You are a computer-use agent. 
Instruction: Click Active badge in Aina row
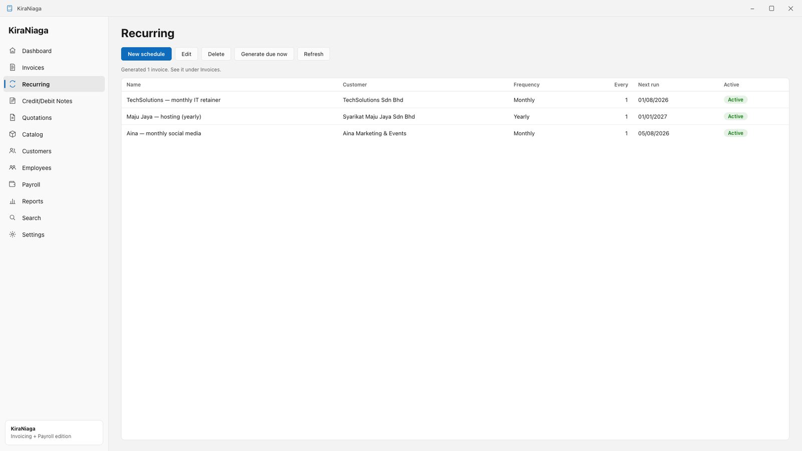(x=735, y=133)
